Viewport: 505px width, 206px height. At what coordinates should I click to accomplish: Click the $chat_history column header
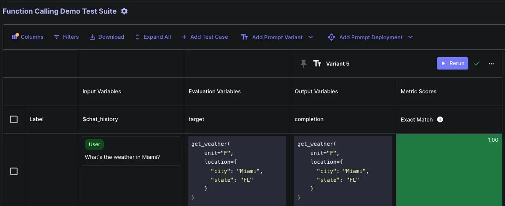100,119
